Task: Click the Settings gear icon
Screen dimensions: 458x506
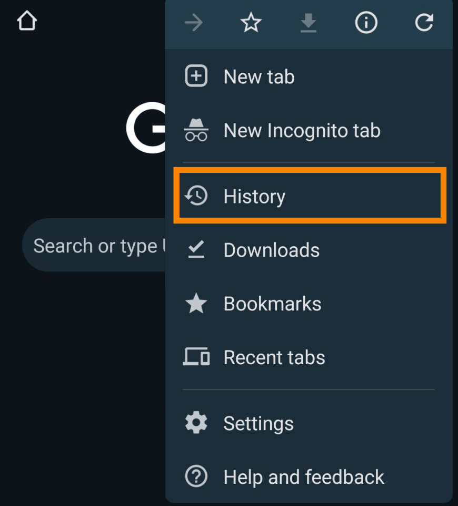Action: (x=196, y=423)
